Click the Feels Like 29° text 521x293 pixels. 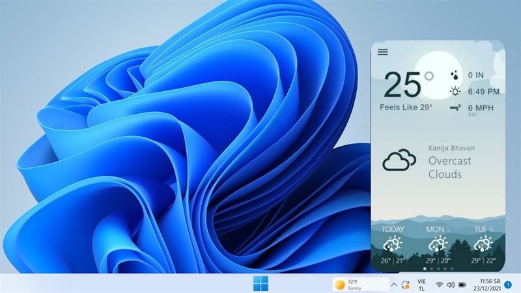(406, 107)
